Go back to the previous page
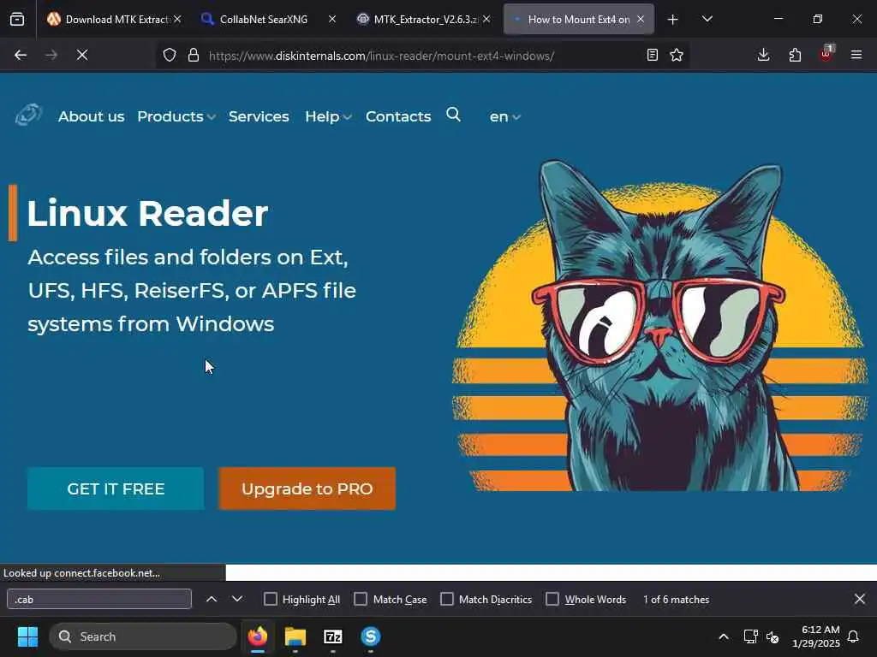877x657 pixels. (21, 55)
